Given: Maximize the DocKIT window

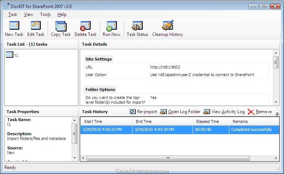Looking at the screenshot, I should [x=264, y=6].
